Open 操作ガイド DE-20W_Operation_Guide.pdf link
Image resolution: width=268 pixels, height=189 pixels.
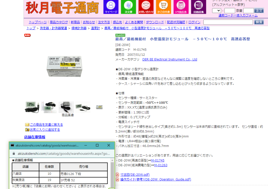pos(155,179)
